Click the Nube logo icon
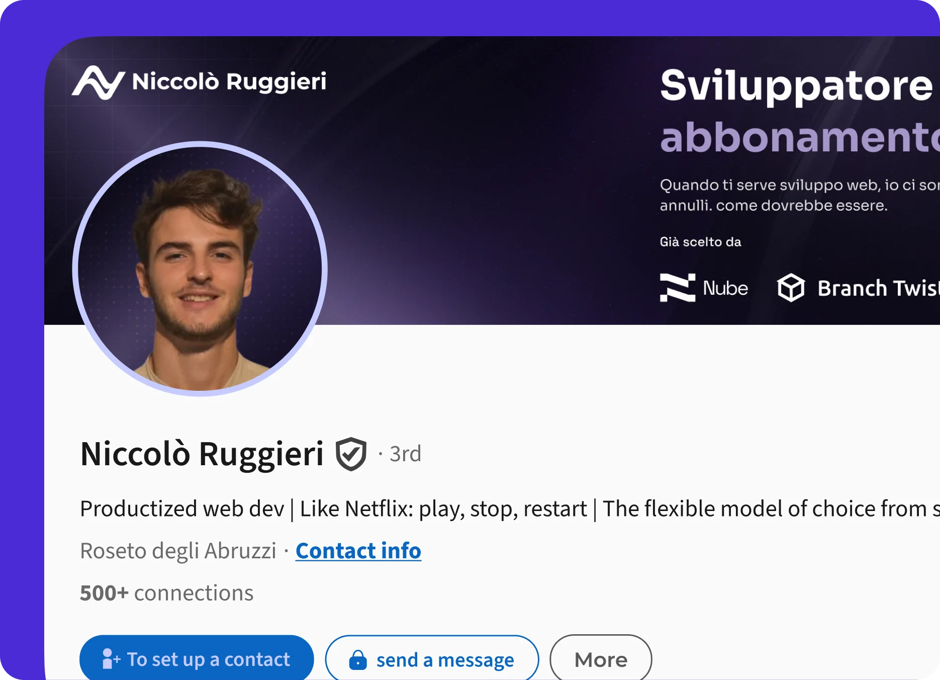This screenshot has height=680, width=940. [677, 288]
